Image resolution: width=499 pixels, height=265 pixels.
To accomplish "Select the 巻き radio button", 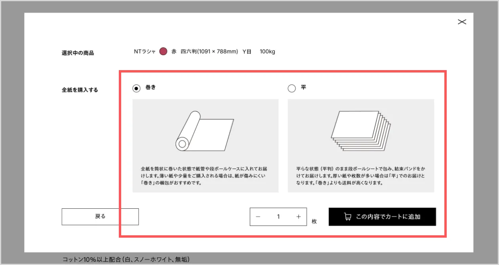I will (x=137, y=89).
